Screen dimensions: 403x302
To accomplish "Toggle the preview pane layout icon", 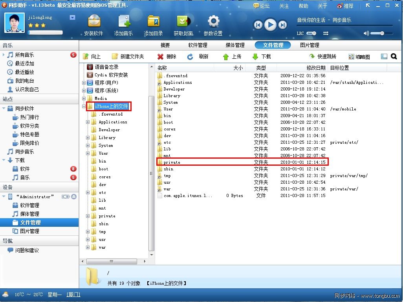I will [x=384, y=56].
